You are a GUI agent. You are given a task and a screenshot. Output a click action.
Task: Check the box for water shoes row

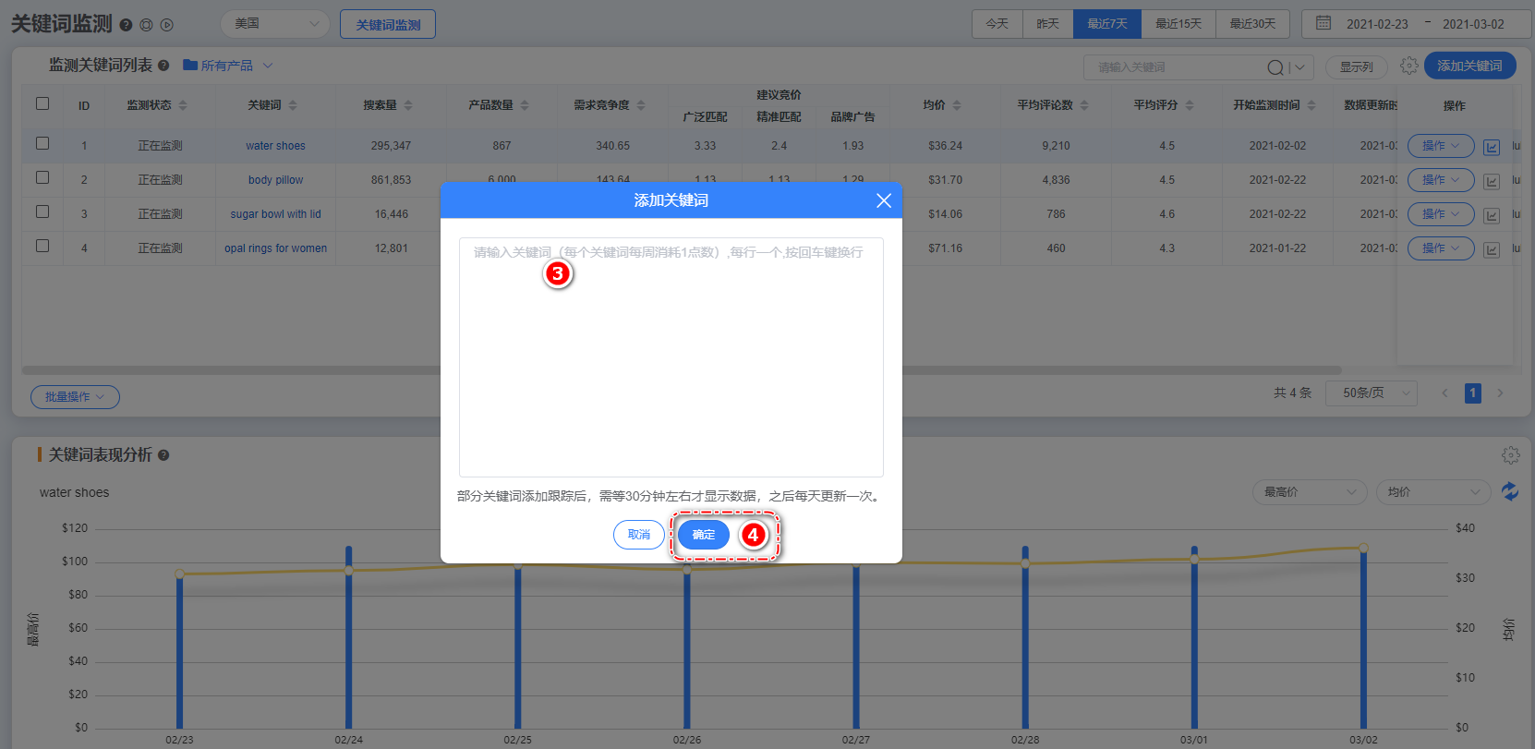pos(42,143)
